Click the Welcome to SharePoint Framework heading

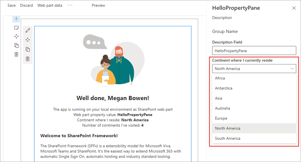click(79, 136)
